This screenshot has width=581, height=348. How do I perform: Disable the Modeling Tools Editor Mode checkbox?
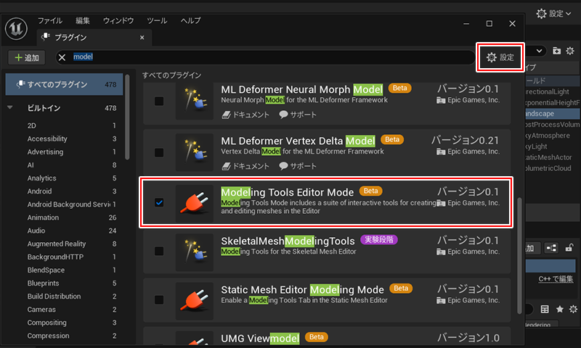(159, 202)
